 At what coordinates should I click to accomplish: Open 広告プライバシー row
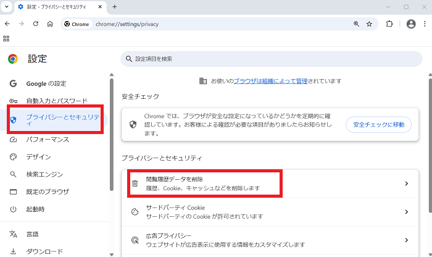click(270, 240)
